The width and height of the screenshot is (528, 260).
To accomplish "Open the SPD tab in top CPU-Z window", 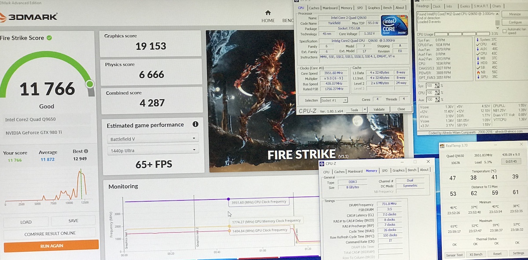I will [x=360, y=8].
